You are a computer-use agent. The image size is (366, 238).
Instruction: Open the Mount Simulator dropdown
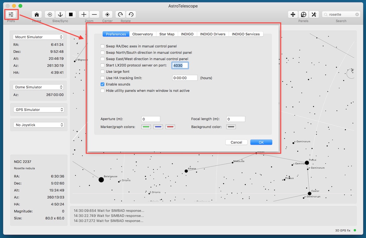click(38, 37)
